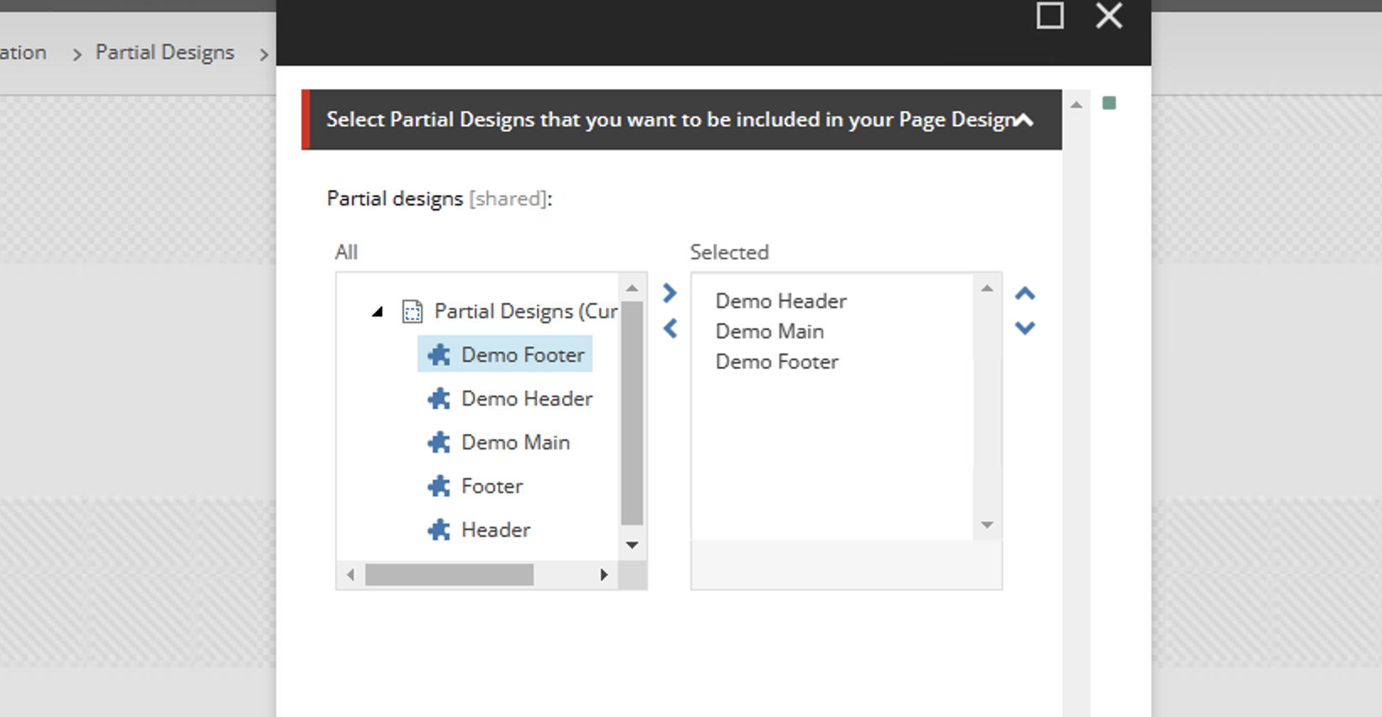Click the breadcrumb chevron before Partial Designs
Screen dimensions: 1382x717
tap(77, 55)
